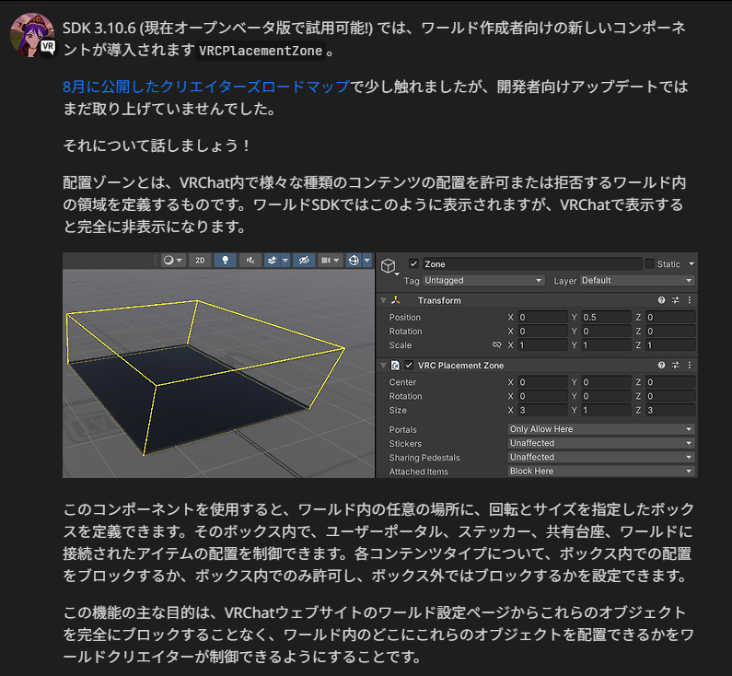732x676 pixels.
Task: Open scene effects dropdown arrow
Action: pyautogui.click(x=285, y=260)
